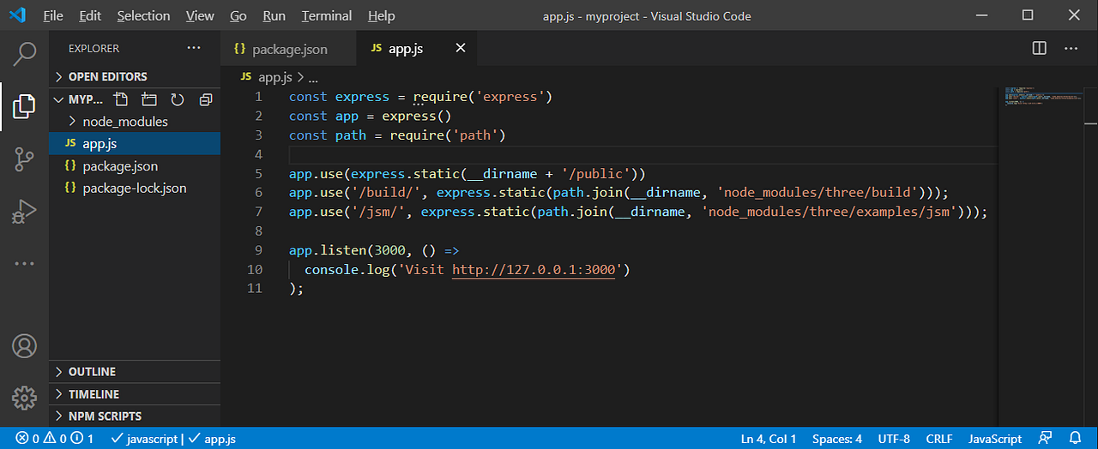The width and height of the screenshot is (1098, 449).
Task: Open the Explorer view icon
Action: tap(24, 106)
